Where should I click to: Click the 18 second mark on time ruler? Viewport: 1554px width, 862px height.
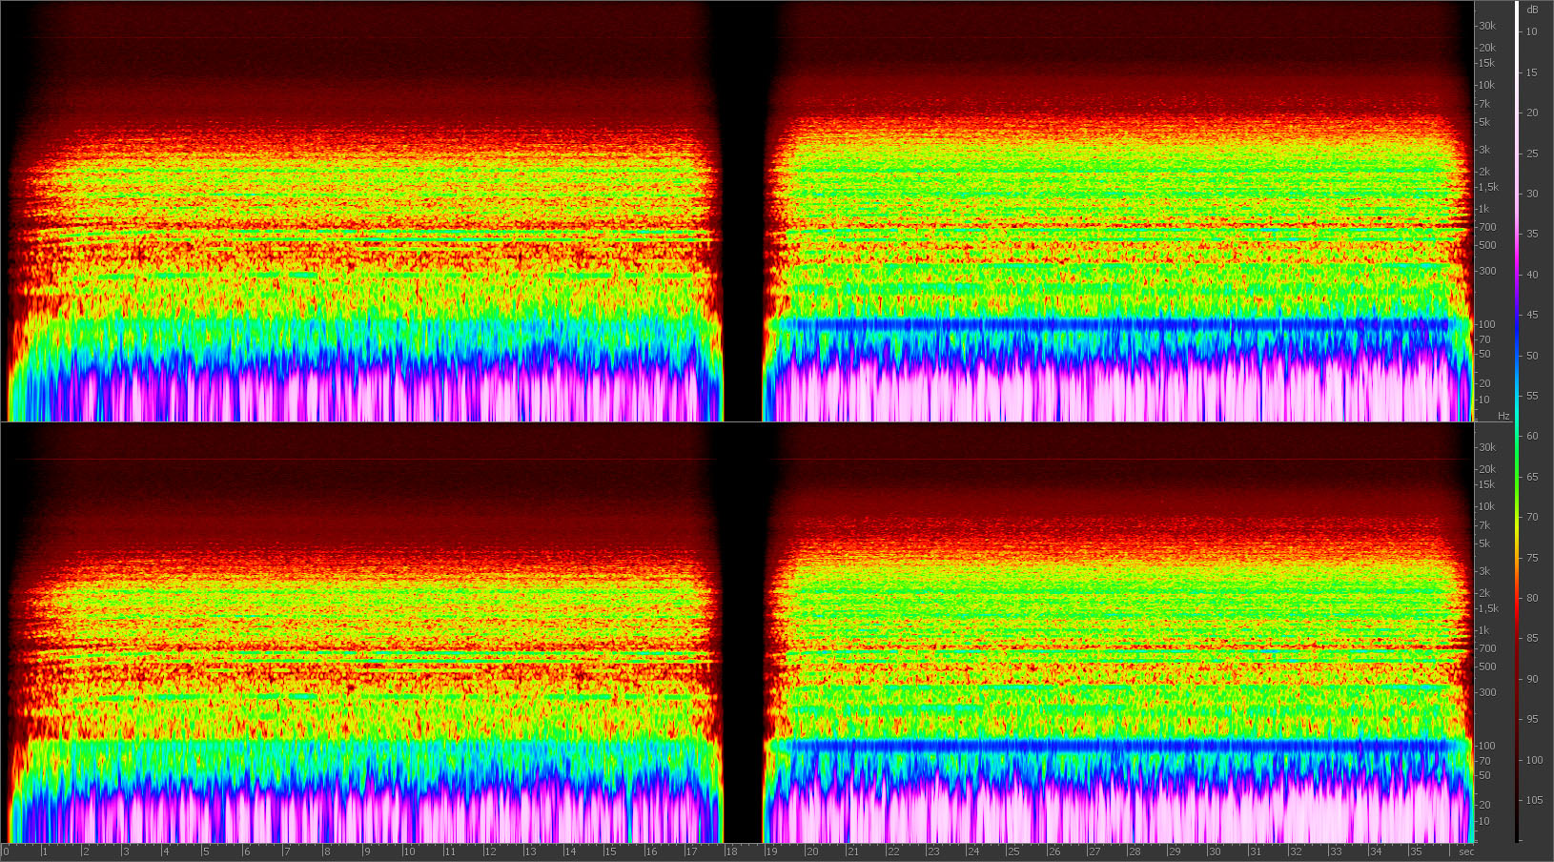coord(731,852)
